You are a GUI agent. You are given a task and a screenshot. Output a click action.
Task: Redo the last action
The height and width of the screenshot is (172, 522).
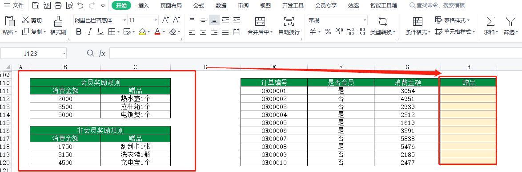[x=92, y=5]
